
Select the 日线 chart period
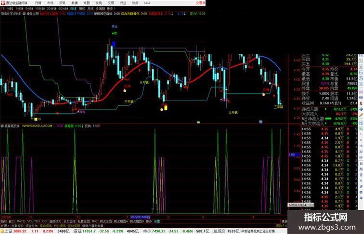coord(73,9)
